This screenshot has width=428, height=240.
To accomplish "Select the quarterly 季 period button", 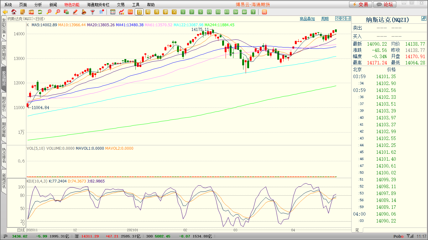I will 165,12.
